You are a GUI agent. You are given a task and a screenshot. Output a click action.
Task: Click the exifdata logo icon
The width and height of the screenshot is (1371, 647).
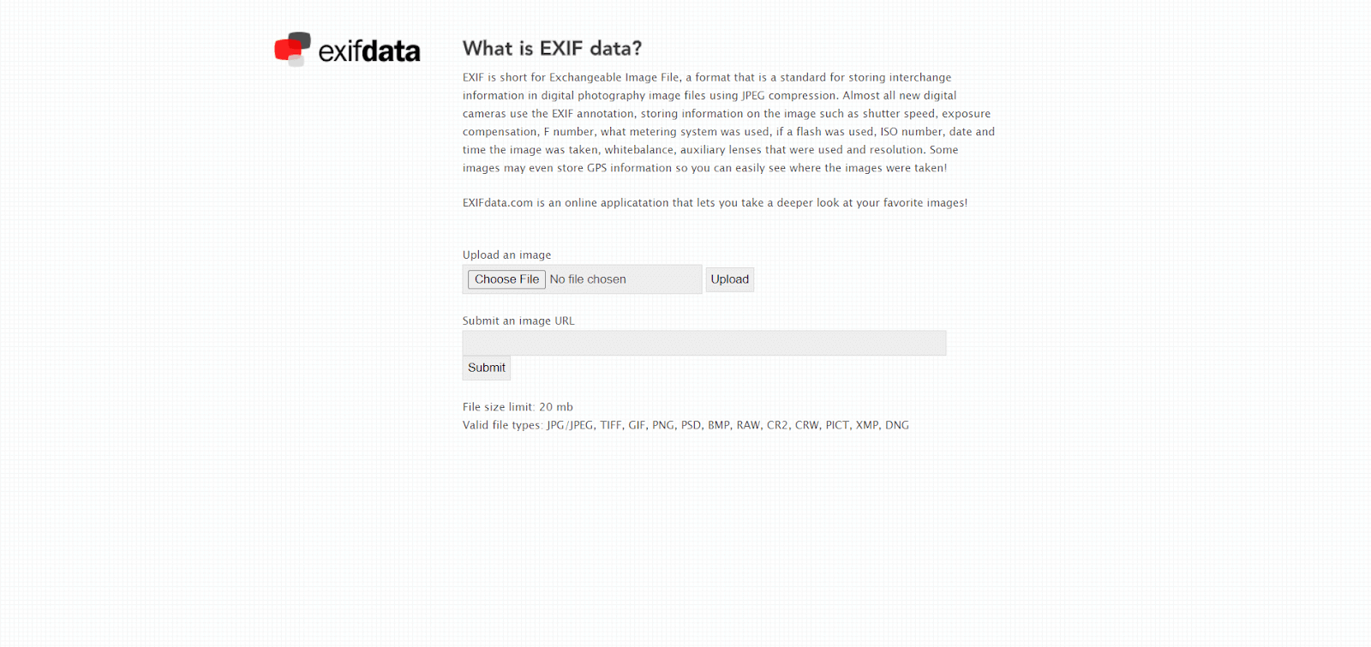pos(294,49)
